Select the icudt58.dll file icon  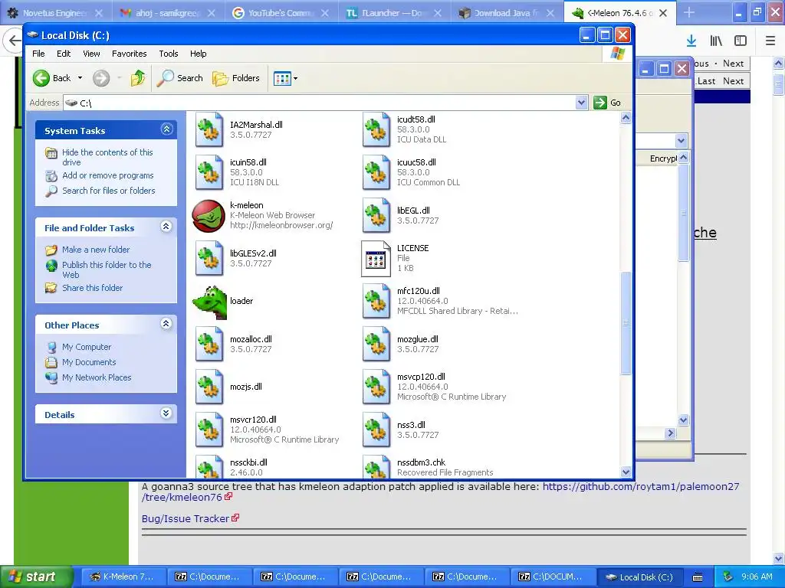376,130
